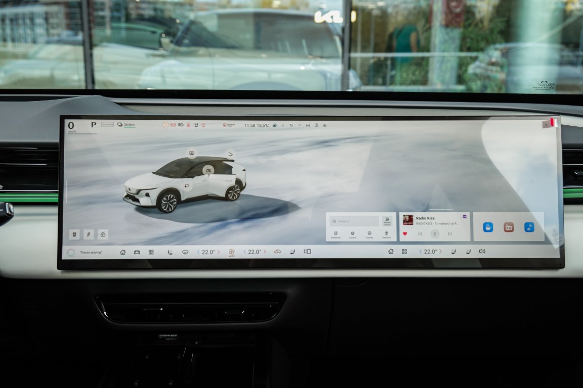Tap the headlight warning indicator in status bar

180,125
